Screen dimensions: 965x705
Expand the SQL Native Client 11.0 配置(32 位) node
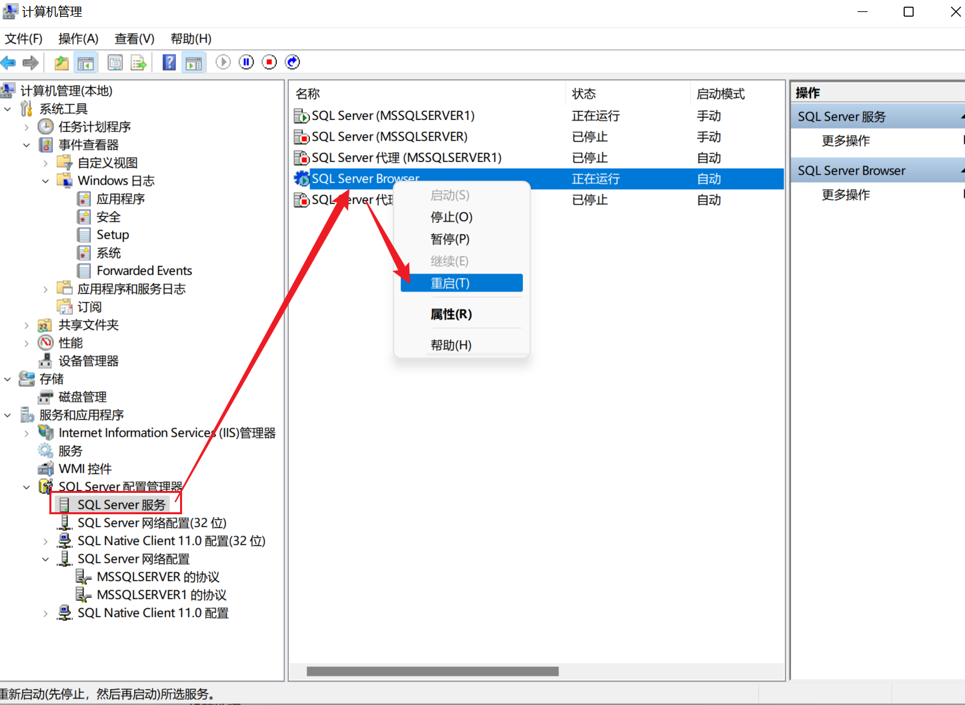point(45,541)
